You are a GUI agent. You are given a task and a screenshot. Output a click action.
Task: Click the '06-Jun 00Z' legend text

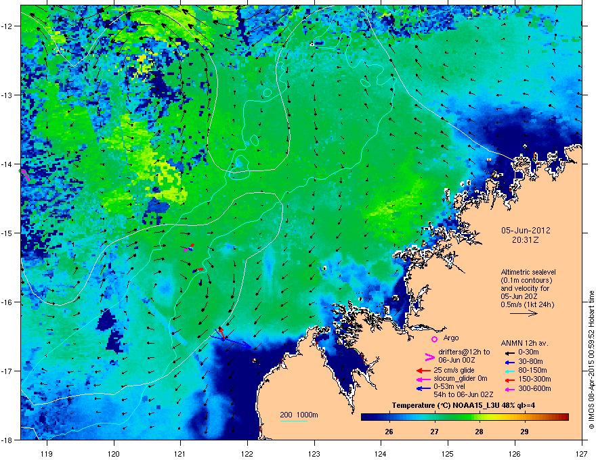point(456,360)
